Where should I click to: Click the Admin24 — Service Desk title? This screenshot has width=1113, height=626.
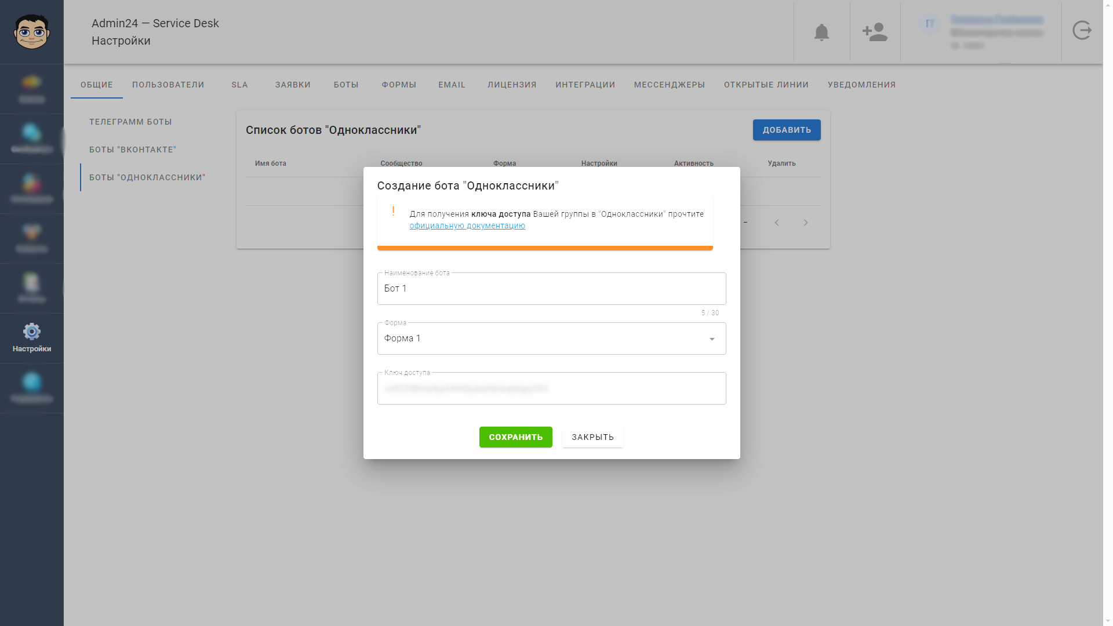155,23
